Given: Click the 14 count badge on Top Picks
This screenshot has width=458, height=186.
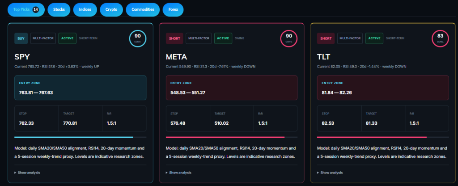Looking at the screenshot, I should point(36,10).
